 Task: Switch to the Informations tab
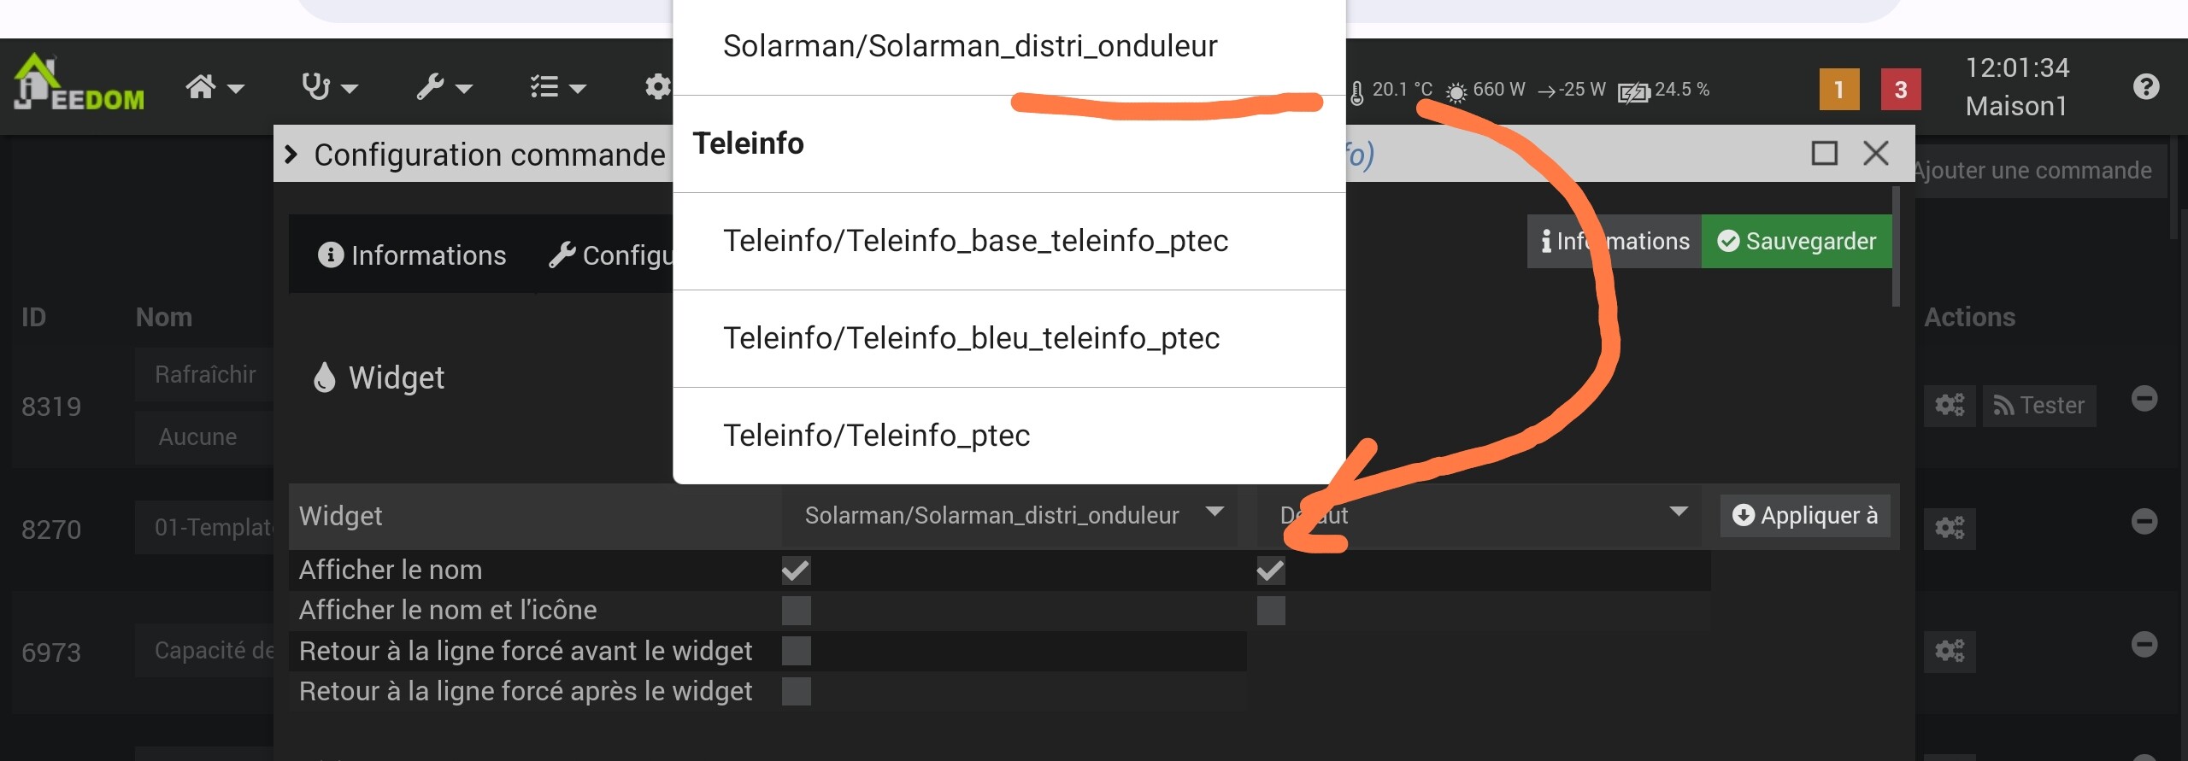tap(412, 255)
